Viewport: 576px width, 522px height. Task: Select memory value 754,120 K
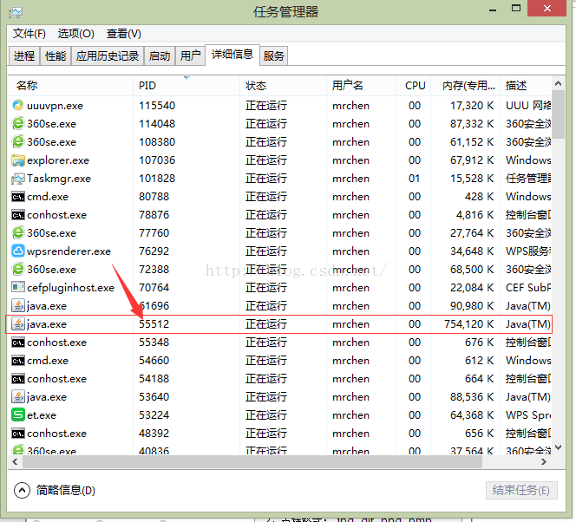point(468,324)
